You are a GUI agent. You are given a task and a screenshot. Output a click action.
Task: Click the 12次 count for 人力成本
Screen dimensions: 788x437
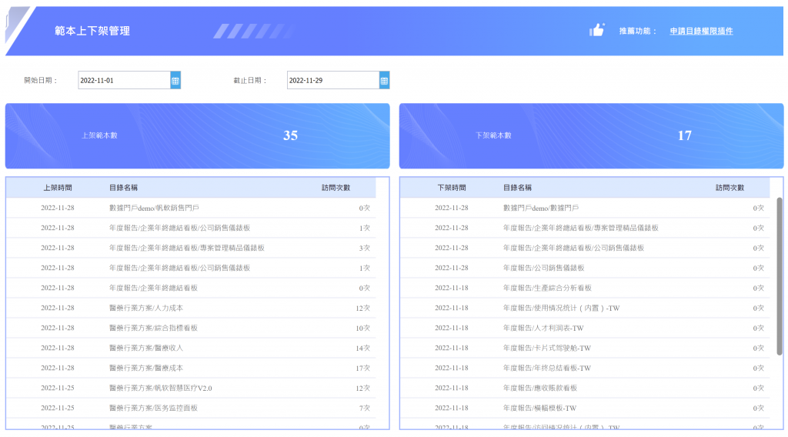point(363,309)
